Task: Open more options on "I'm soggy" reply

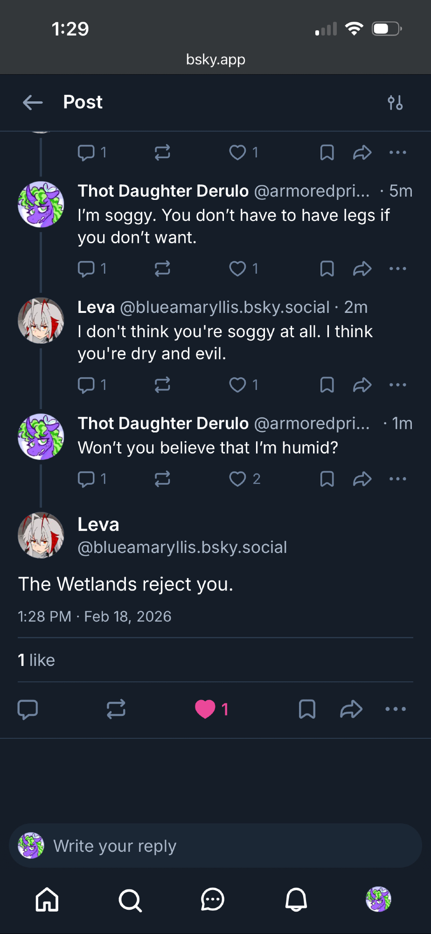Action: click(397, 269)
